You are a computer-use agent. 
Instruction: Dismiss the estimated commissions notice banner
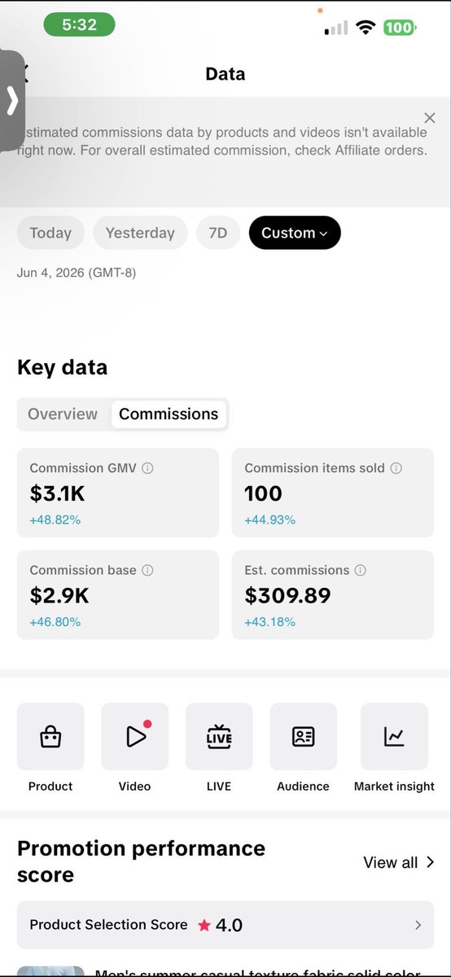click(430, 118)
